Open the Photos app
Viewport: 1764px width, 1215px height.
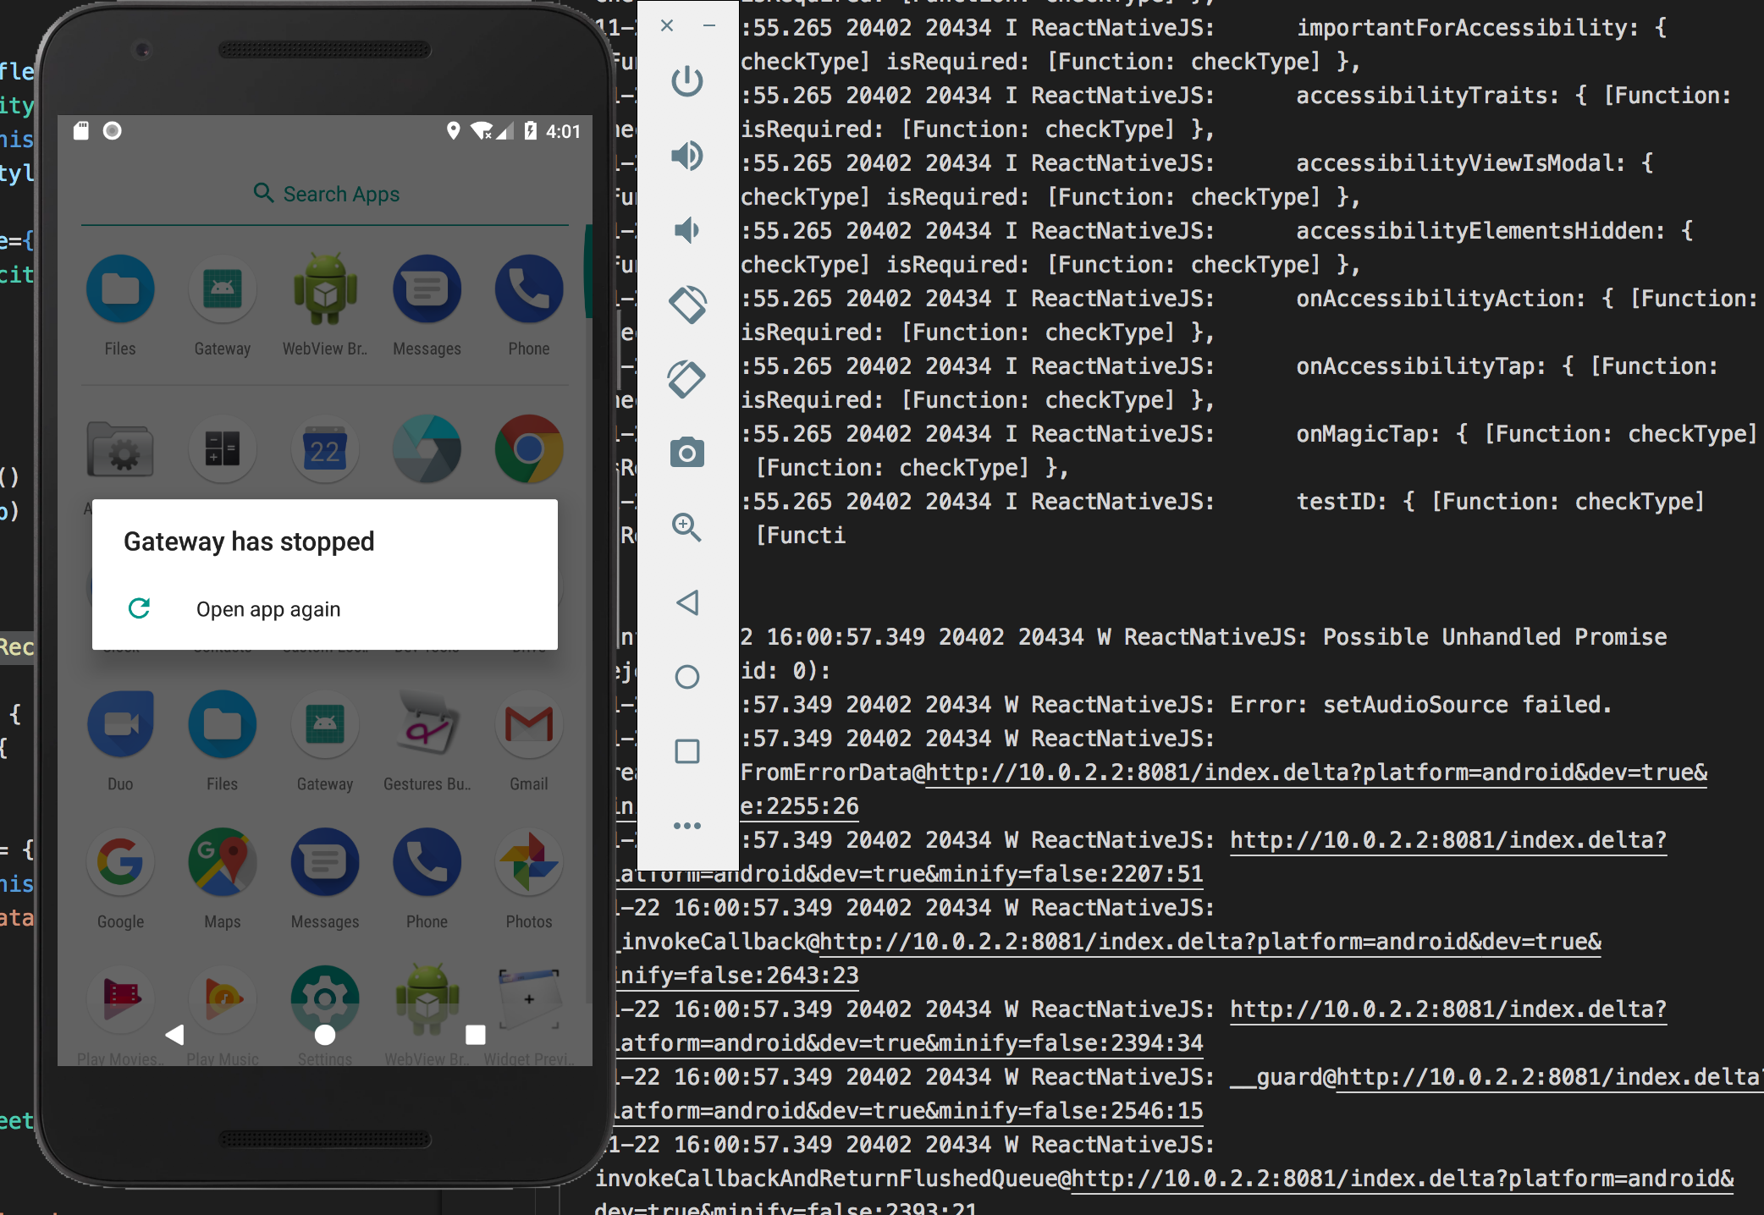[529, 878]
